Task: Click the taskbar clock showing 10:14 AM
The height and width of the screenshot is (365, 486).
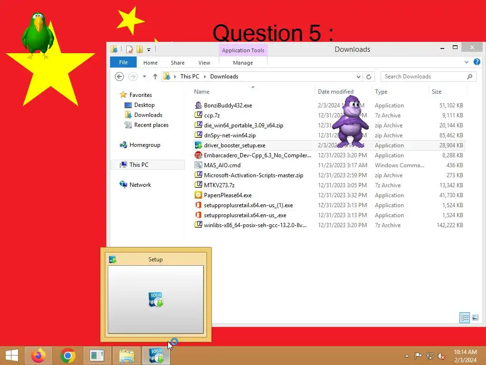Action: (465, 356)
